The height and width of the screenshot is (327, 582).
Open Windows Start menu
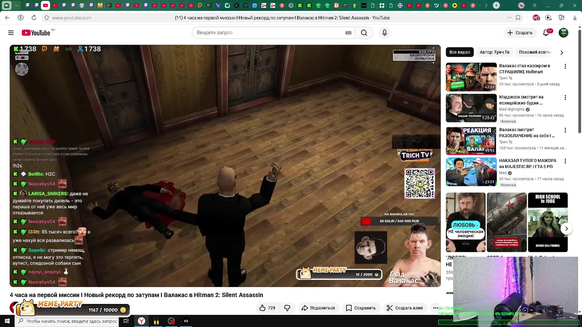7,321
